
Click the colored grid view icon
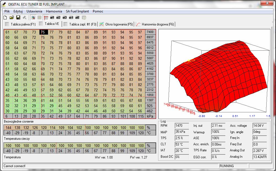pos(33,18)
